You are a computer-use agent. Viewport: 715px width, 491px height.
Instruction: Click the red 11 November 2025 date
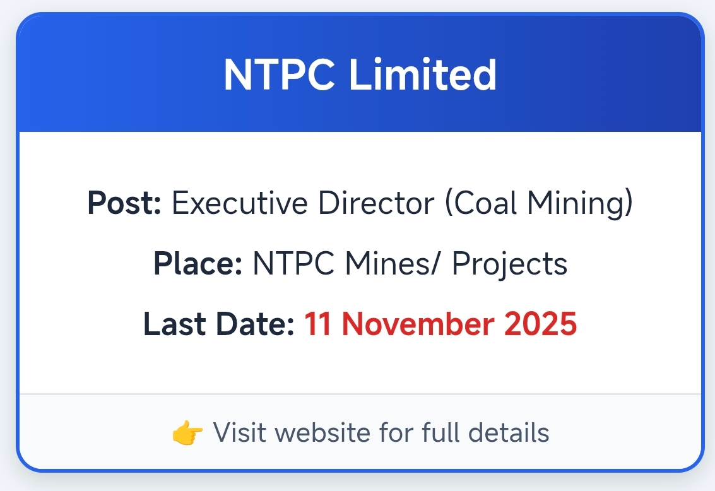(440, 324)
